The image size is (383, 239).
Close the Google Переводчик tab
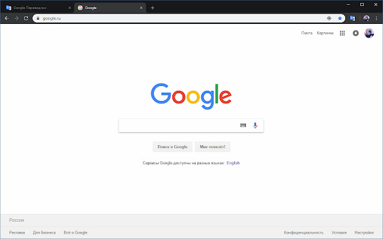69,8
